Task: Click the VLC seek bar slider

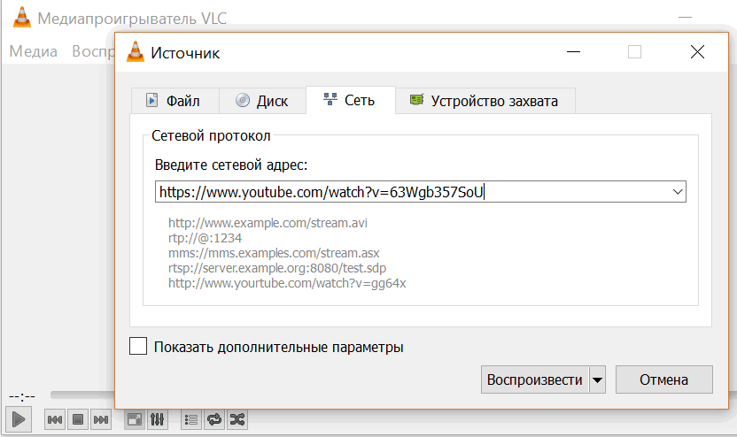Action: click(82, 395)
